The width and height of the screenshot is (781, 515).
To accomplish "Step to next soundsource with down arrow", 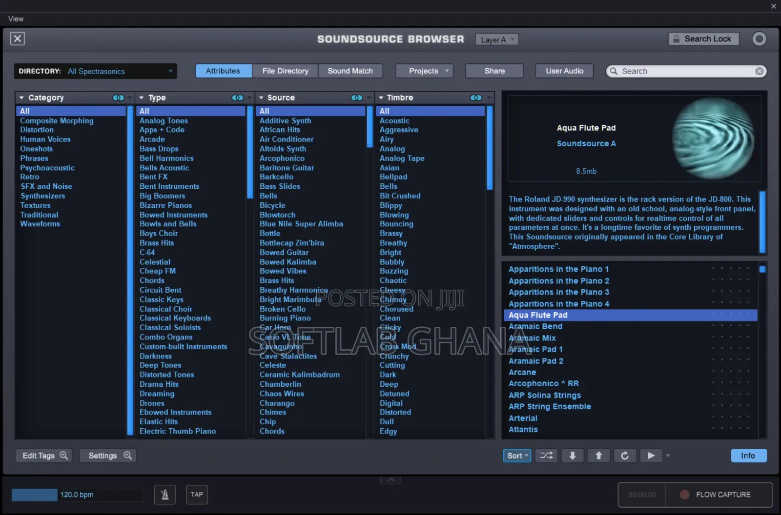I will pyautogui.click(x=573, y=456).
